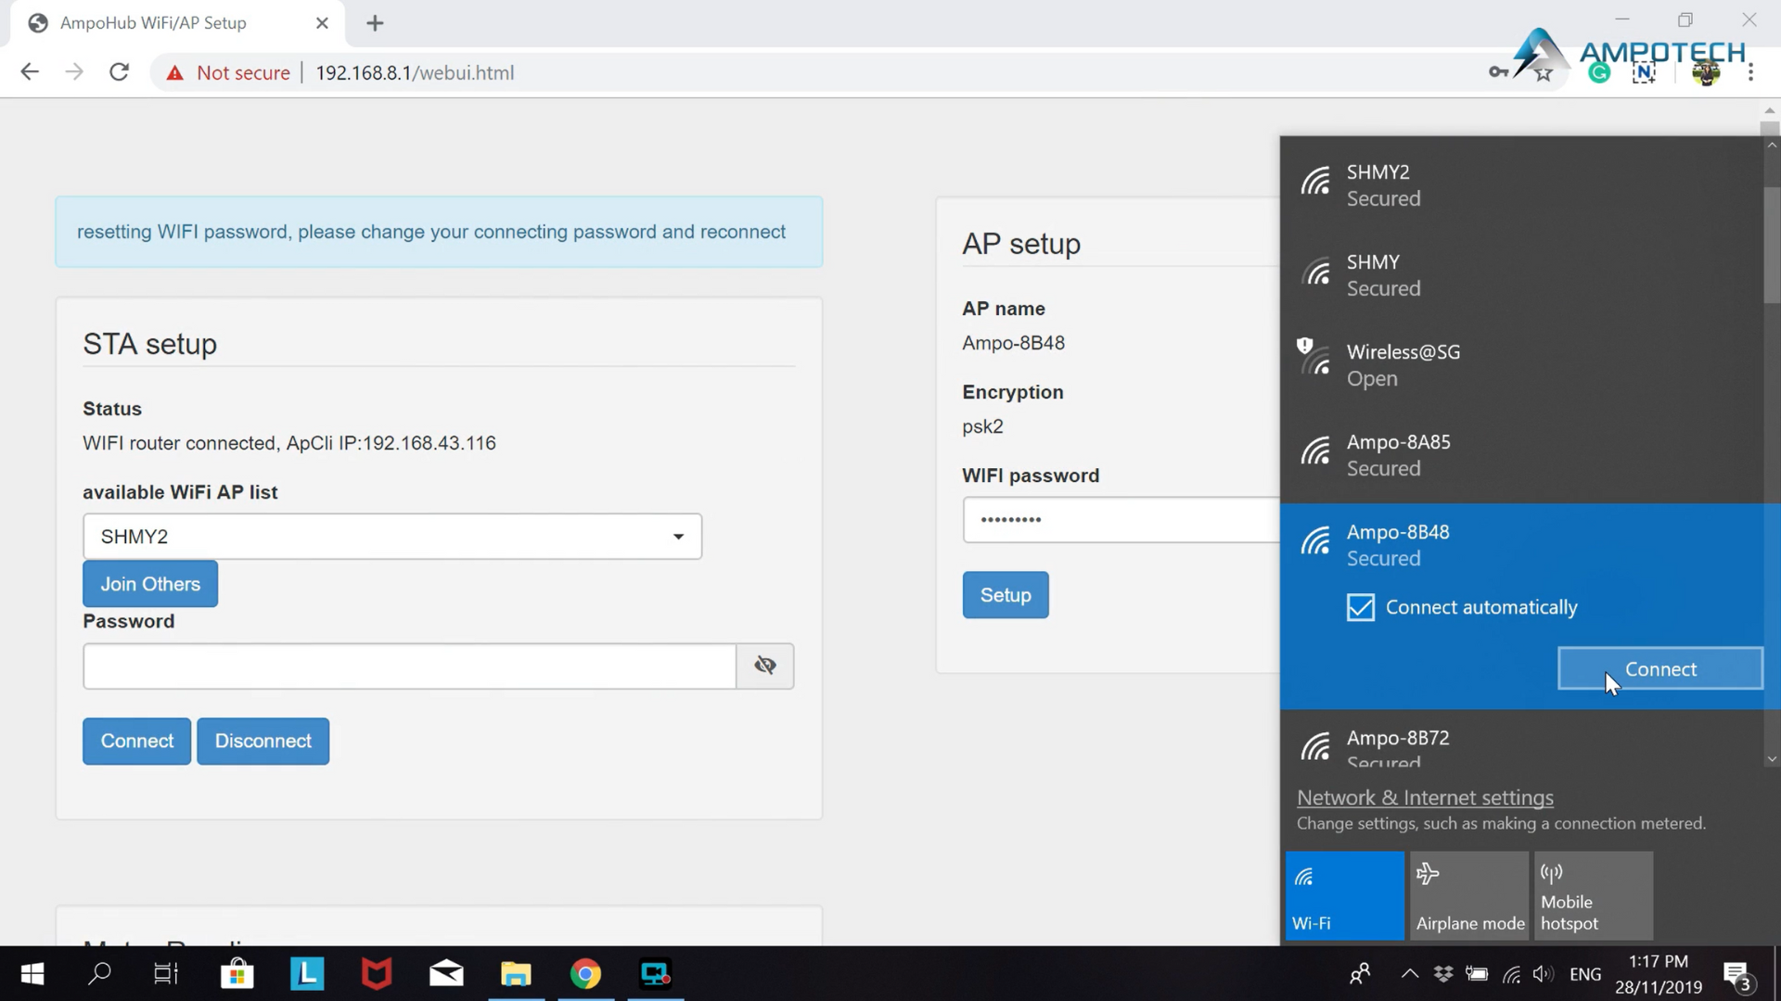The width and height of the screenshot is (1781, 1001).
Task: Open the Action Center notifications
Action: (x=1739, y=974)
